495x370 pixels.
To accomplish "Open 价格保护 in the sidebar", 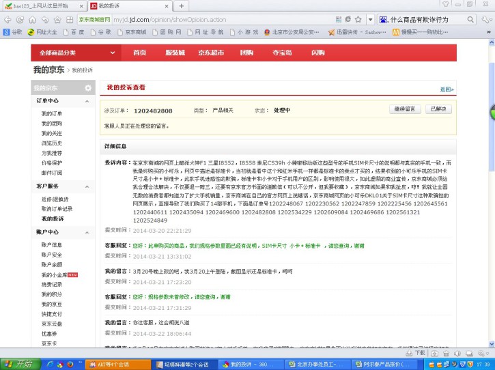I will (x=52, y=163).
